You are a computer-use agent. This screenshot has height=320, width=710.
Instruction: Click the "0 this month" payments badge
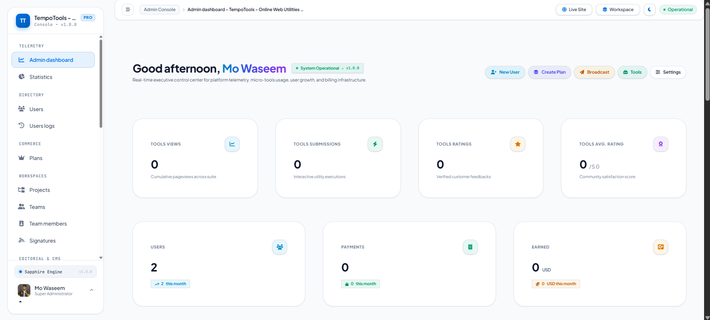click(360, 284)
